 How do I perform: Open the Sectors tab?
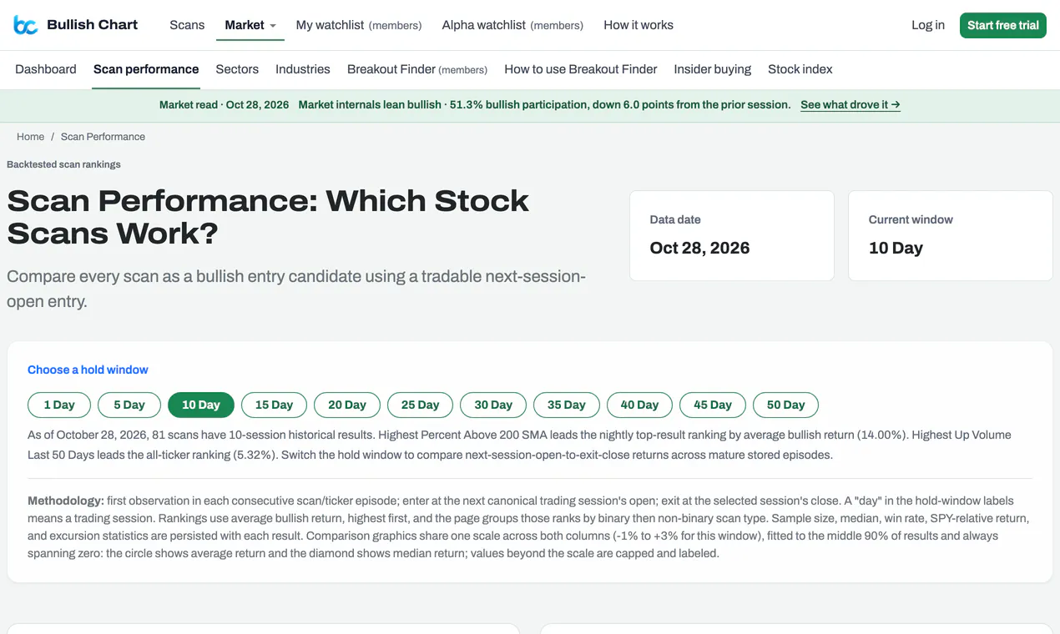point(237,69)
